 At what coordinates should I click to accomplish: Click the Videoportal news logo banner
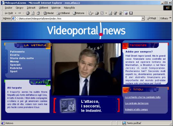[x=86, y=31]
